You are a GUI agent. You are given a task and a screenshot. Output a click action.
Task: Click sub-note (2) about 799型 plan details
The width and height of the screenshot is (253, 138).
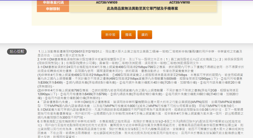pyautogui.click(x=138, y=94)
